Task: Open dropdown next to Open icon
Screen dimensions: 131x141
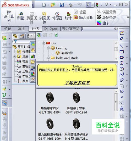Action: [x=57, y=5]
